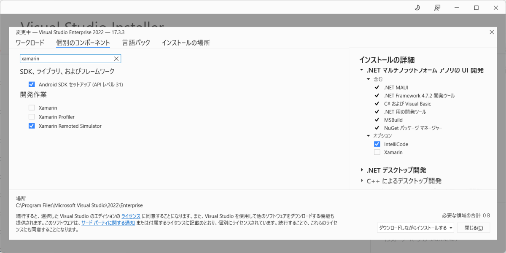This screenshot has width=506, height=253.
Task: Collapse the オプション group
Action: point(368,136)
